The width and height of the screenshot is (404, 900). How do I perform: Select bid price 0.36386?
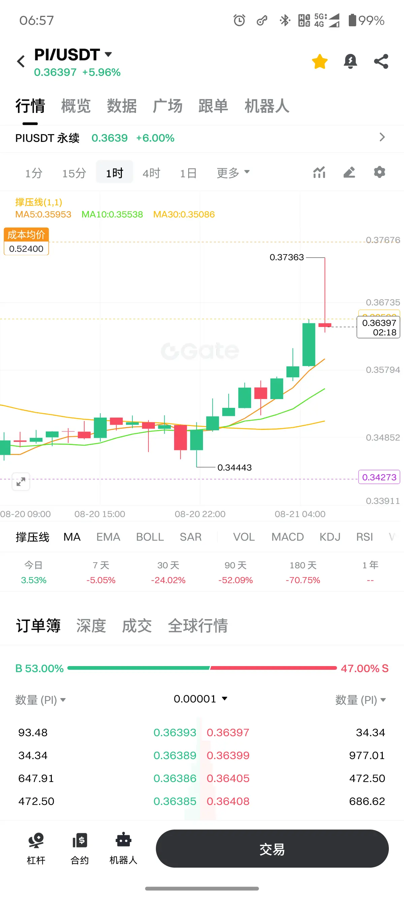coord(175,778)
